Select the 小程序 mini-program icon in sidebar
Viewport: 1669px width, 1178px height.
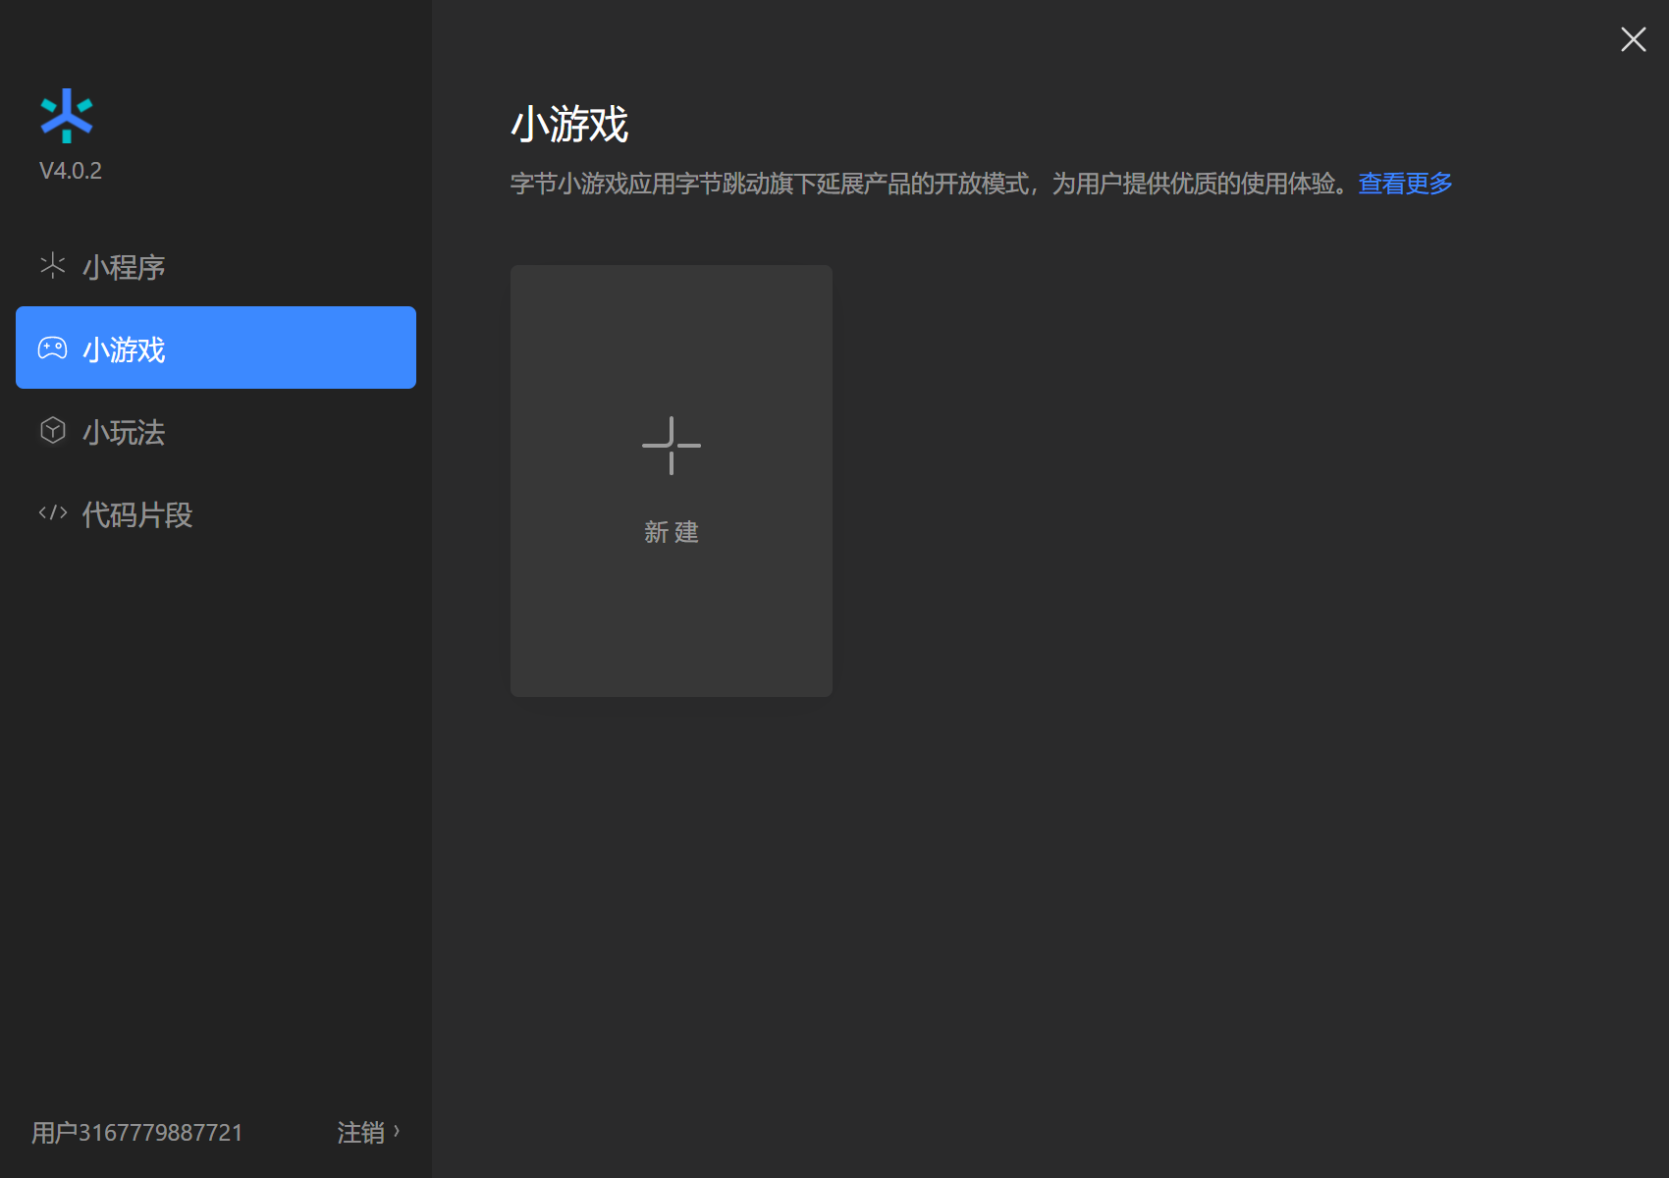tap(51, 265)
